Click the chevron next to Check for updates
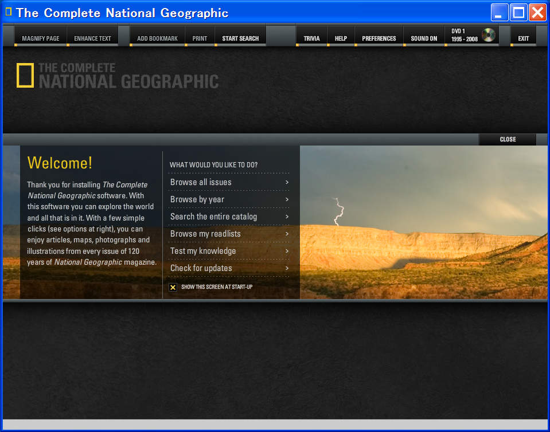Image resolution: width=550 pixels, height=432 pixels. [x=287, y=268]
